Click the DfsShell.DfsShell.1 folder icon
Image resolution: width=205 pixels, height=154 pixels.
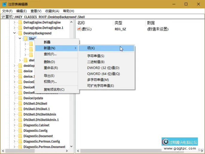point(20,109)
